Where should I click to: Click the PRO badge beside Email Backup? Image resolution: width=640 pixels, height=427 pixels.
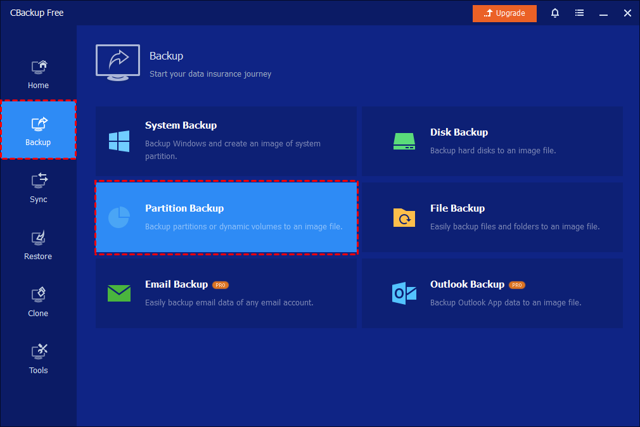[221, 285]
